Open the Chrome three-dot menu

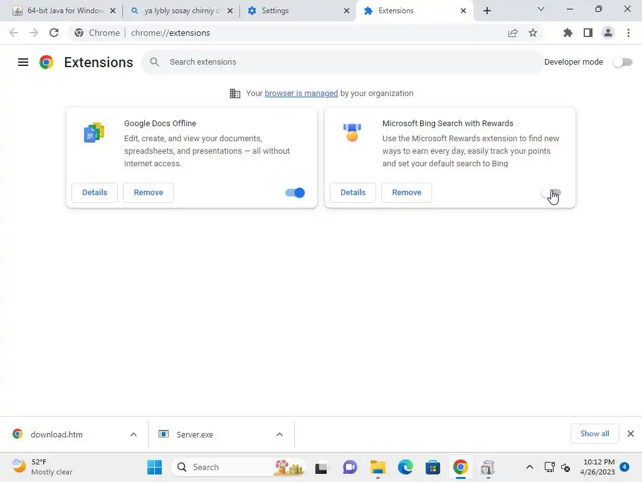[x=628, y=33]
